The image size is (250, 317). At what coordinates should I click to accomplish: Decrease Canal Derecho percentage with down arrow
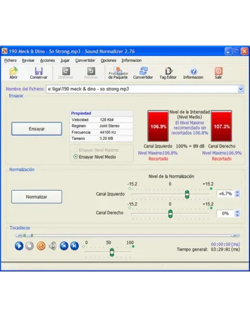[x=238, y=215]
